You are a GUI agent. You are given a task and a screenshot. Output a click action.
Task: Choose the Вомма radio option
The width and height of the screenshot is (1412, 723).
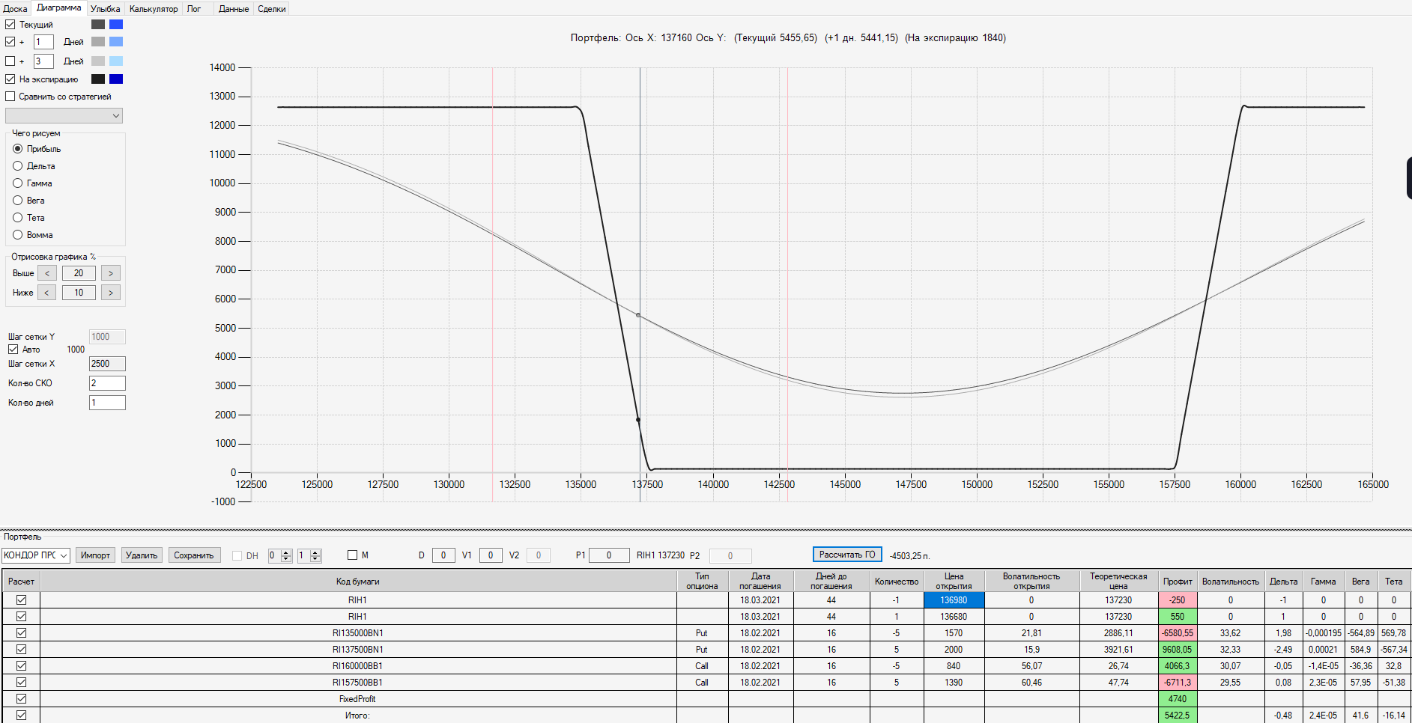point(18,235)
